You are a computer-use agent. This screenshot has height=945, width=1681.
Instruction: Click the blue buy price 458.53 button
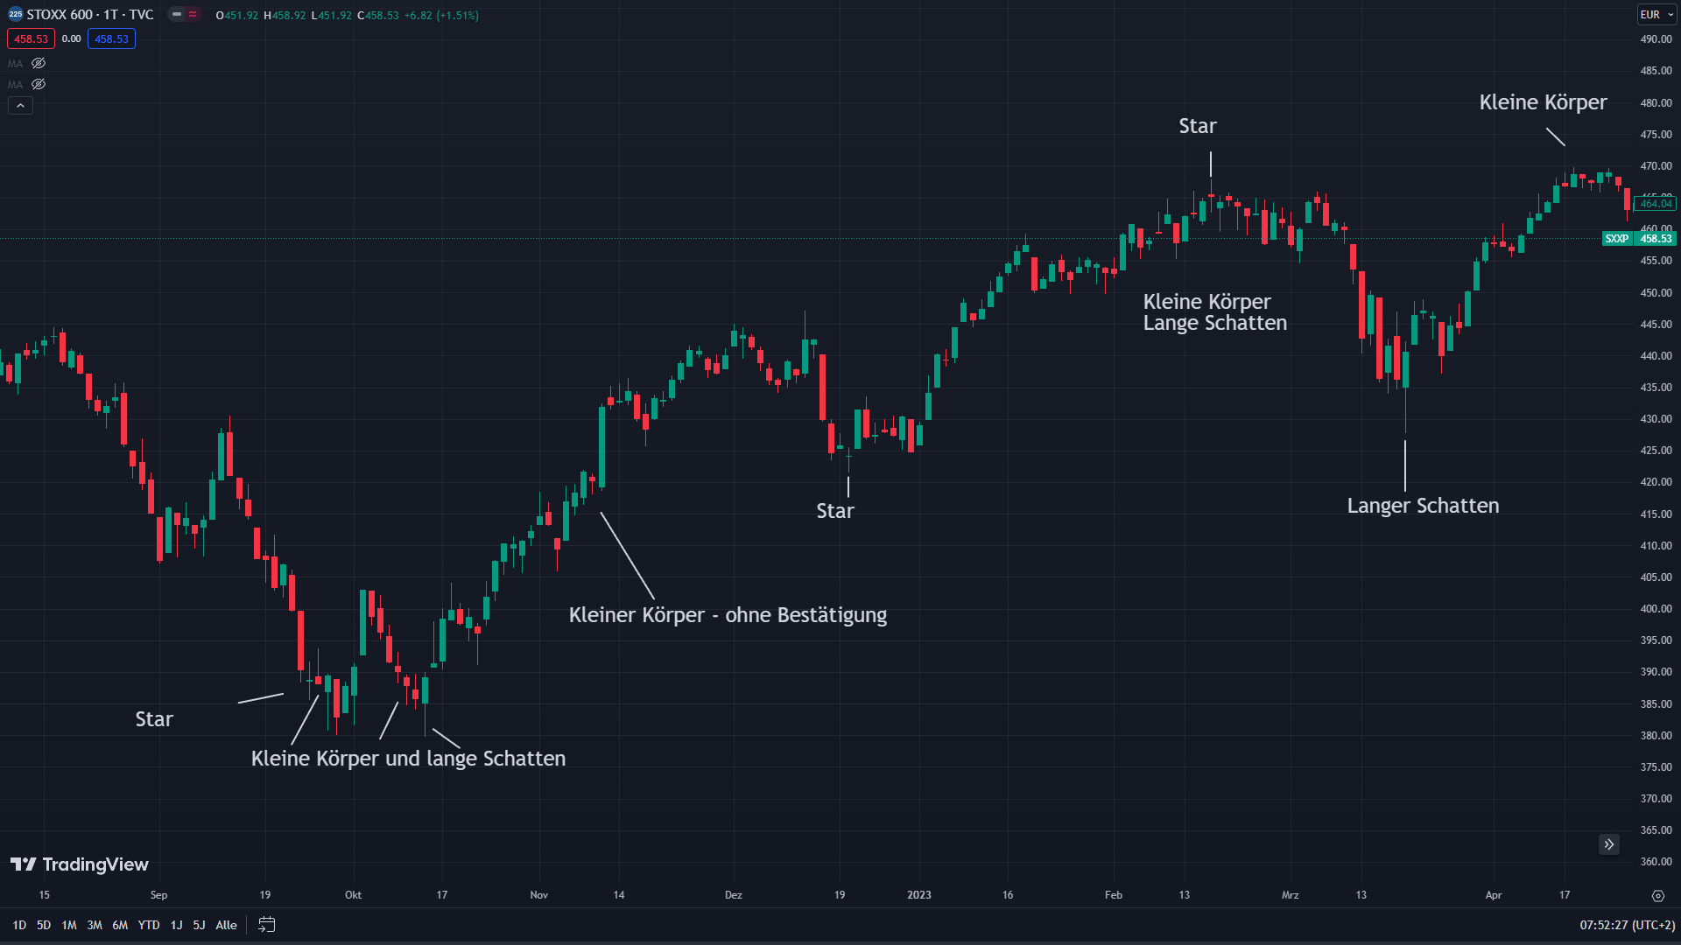click(x=111, y=38)
